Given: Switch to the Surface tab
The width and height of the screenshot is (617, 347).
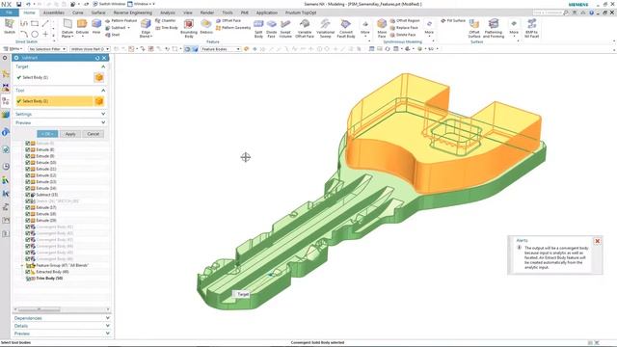Looking at the screenshot, I should point(98,13).
